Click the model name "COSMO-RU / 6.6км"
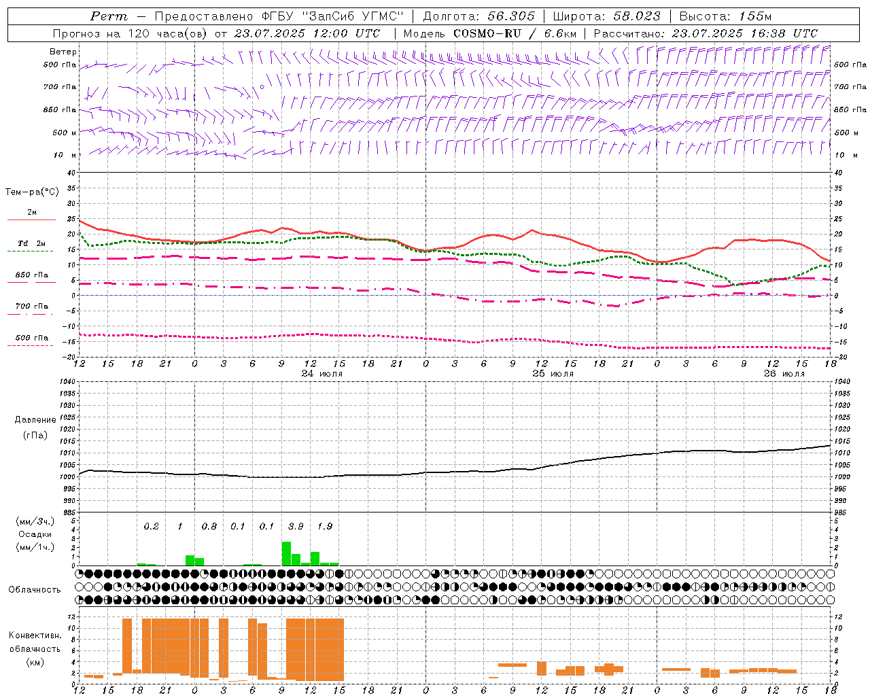Image resolution: width=870 pixels, height=696 pixels. pos(515,33)
